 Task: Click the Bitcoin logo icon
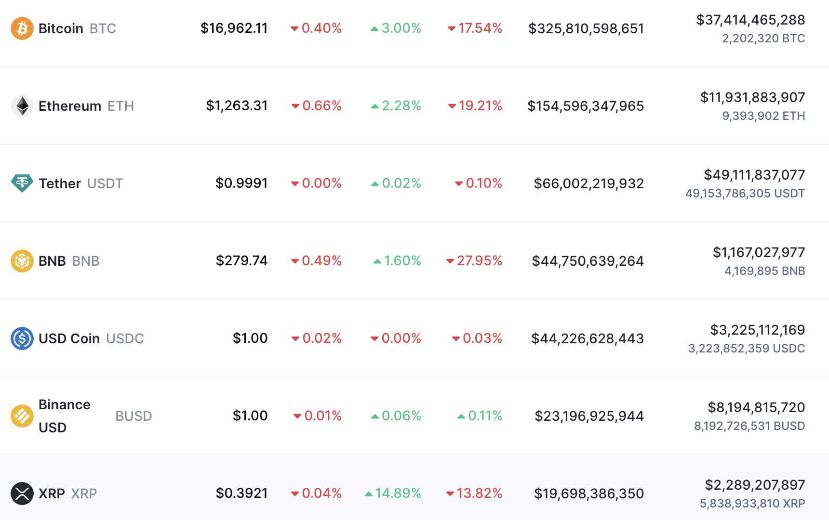(22, 28)
